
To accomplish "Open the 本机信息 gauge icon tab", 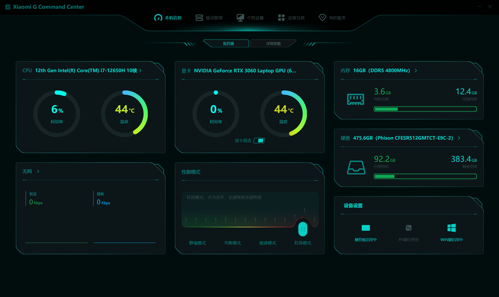I will pos(167,18).
